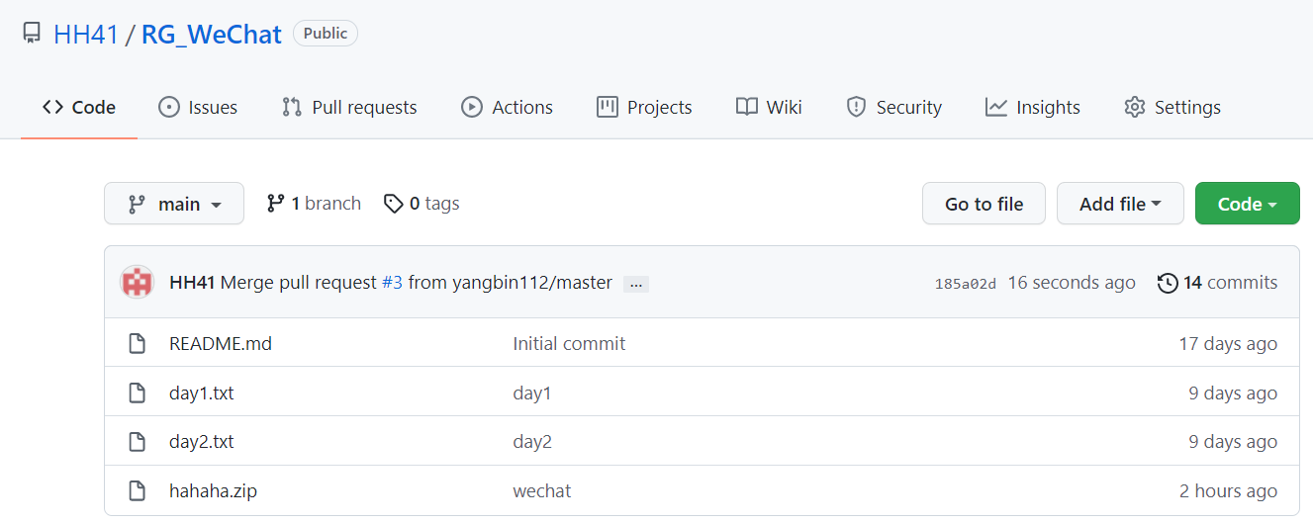Click the file icon next to hahaha.zip
This screenshot has height=524, width=1313.
tap(138, 491)
